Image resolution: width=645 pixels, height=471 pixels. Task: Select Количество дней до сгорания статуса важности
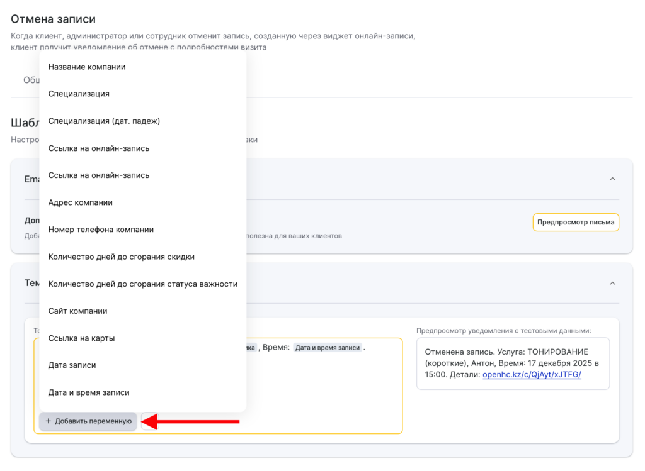(x=142, y=284)
